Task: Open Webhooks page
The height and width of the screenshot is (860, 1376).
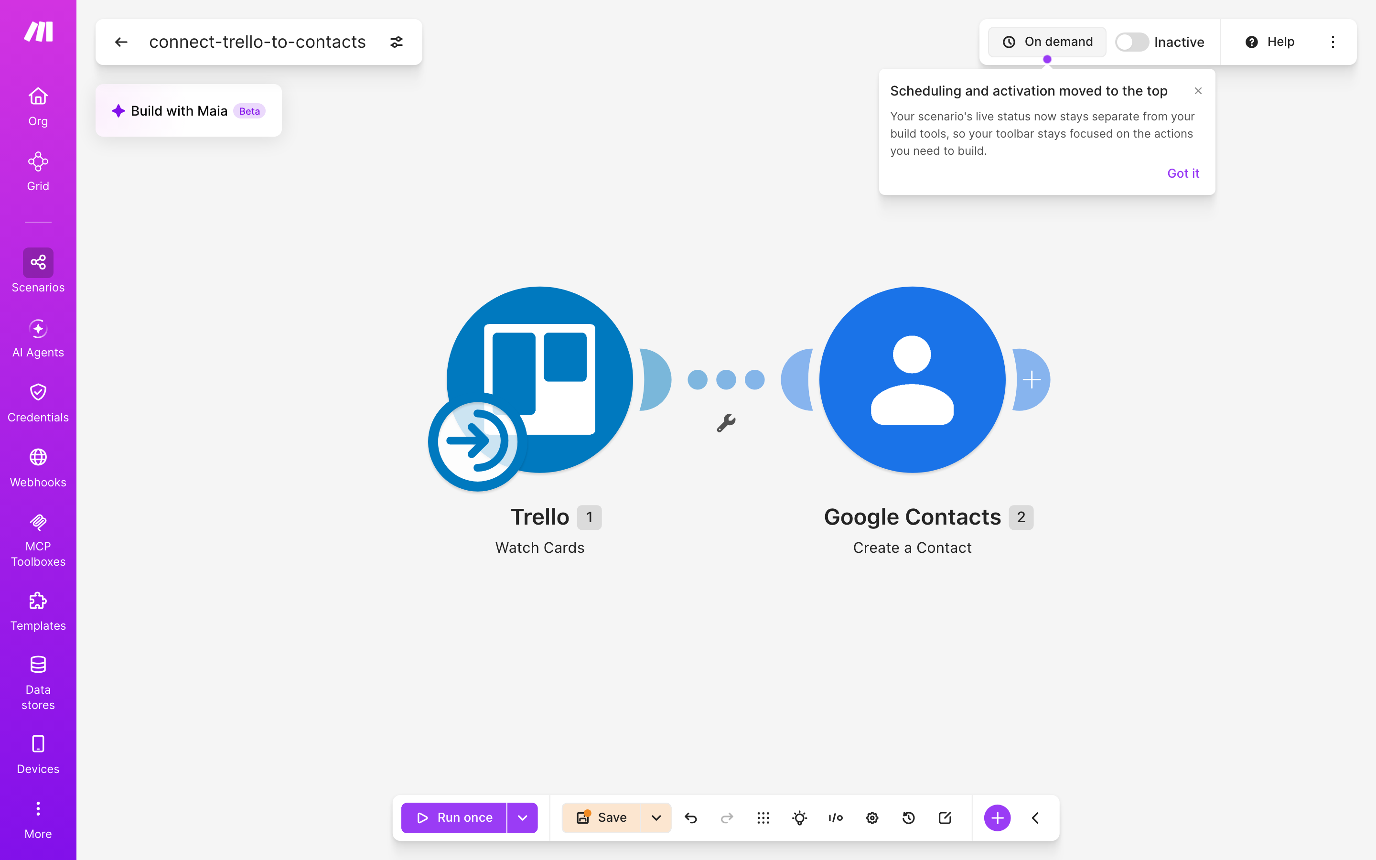Action: point(38,468)
